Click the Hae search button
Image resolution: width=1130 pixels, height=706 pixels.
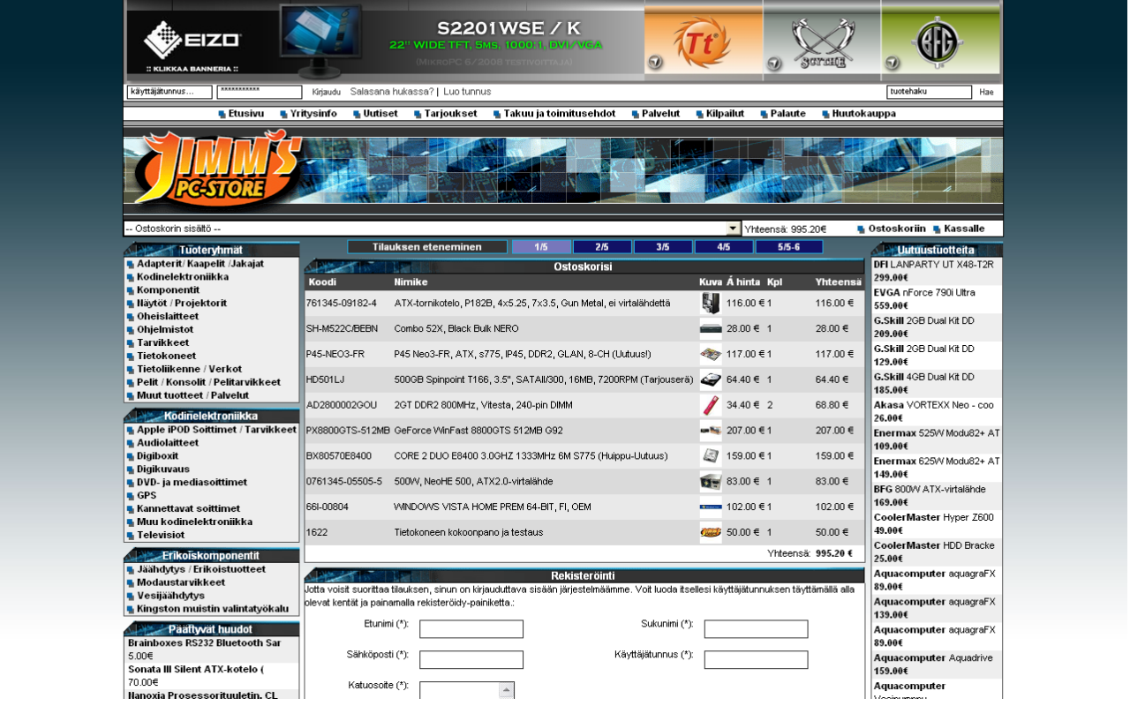click(x=986, y=91)
